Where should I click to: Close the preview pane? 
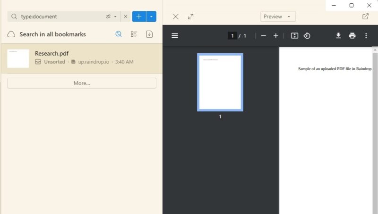pyautogui.click(x=176, y=16)
